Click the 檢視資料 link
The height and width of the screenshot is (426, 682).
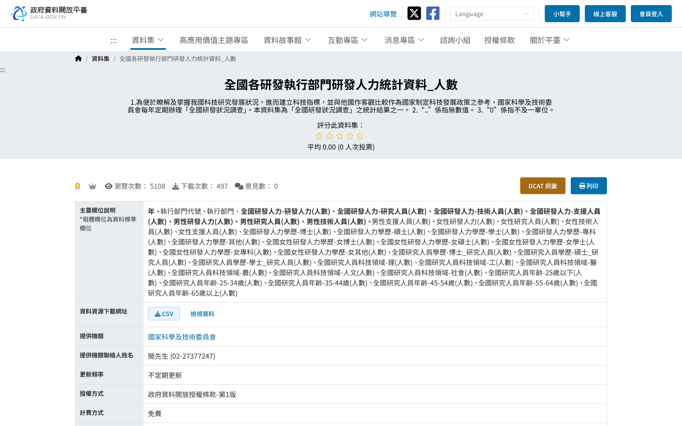pos(202,314)
